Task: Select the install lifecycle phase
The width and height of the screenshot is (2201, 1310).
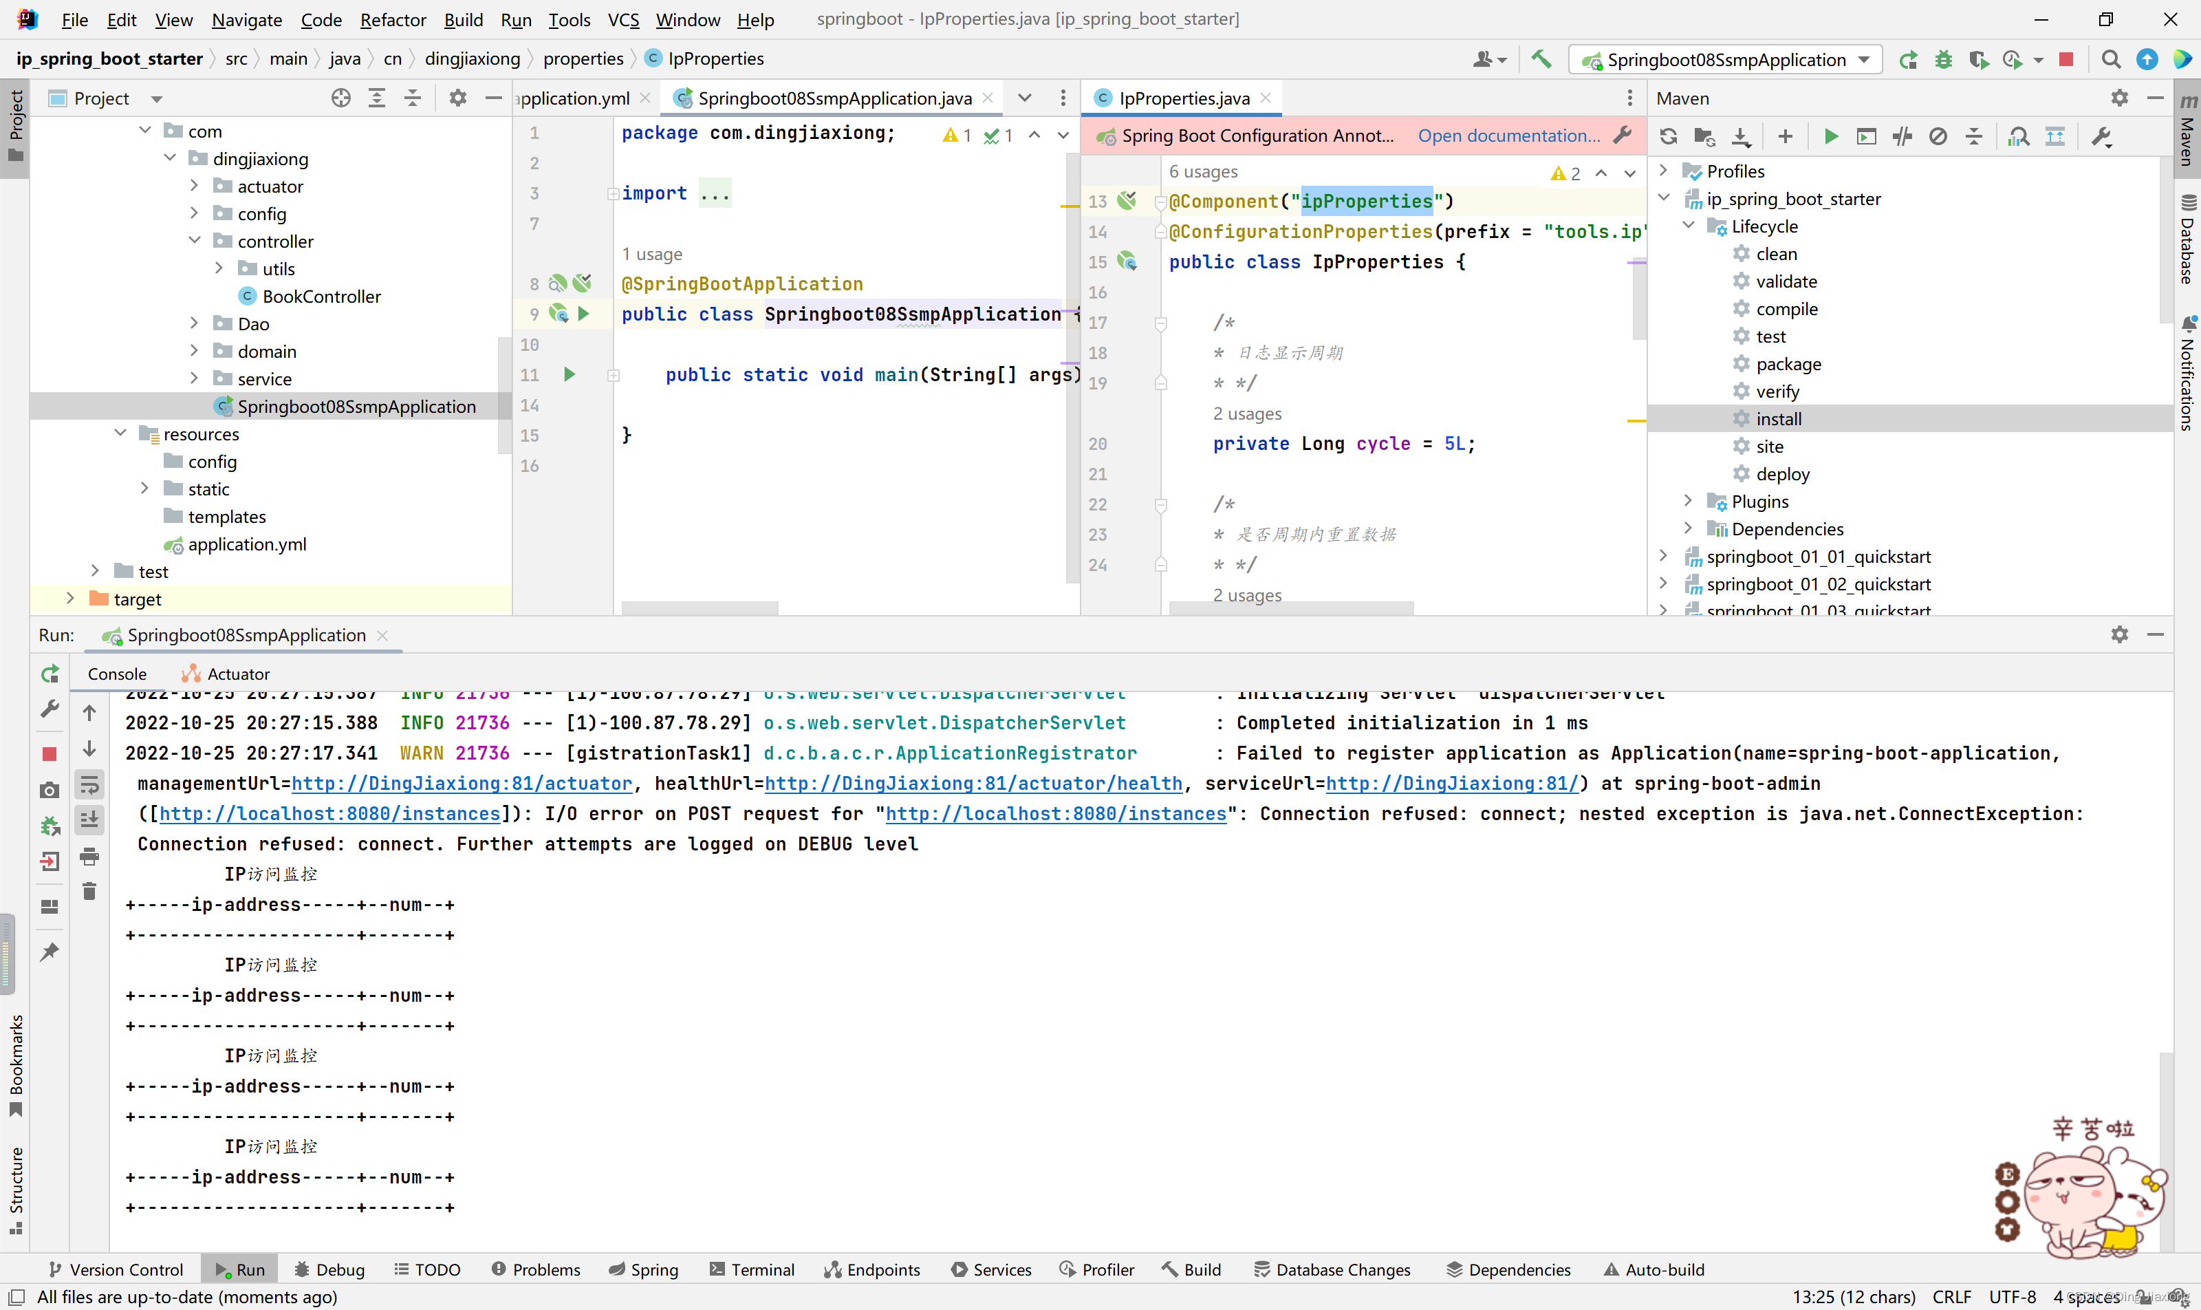Action: click(1778, 418)
